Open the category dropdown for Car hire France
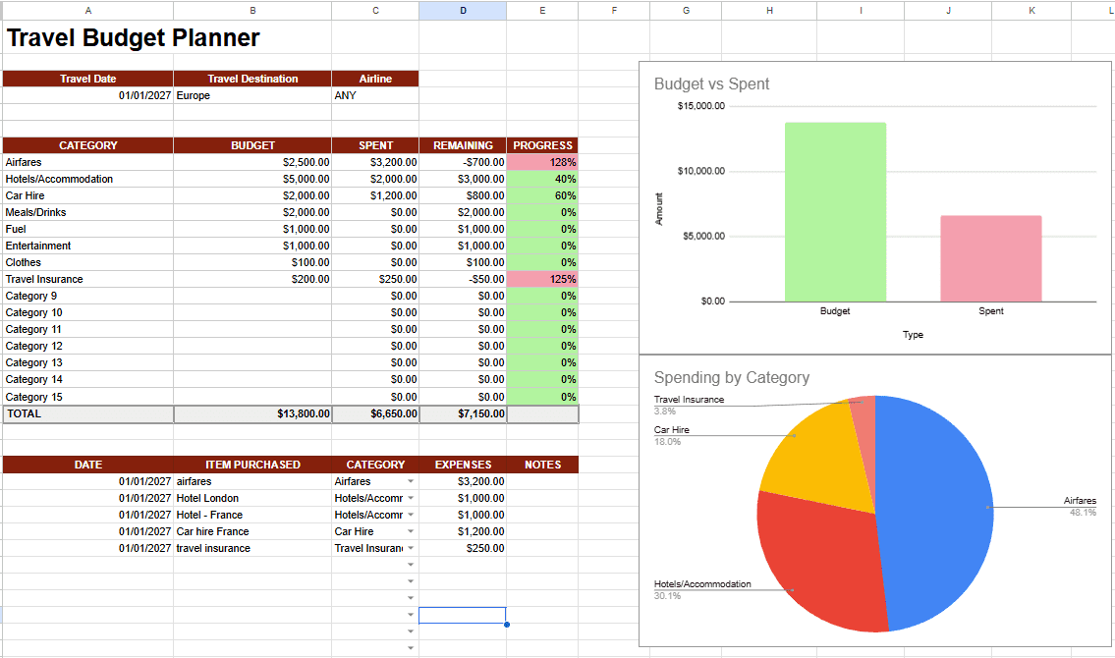Viewport: 1115px width, 658px height. coord(410,531)
